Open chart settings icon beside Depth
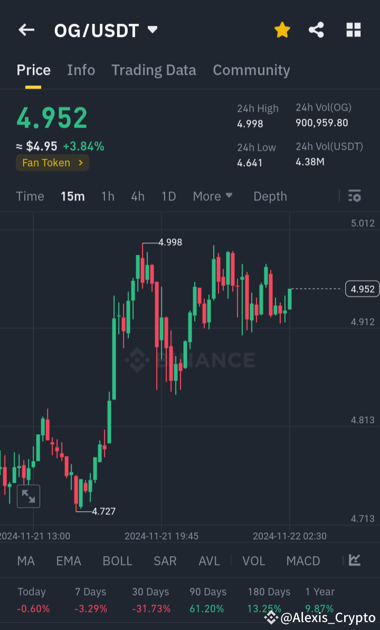The height and width of the screenshot is (630, 380). (355, 196)
